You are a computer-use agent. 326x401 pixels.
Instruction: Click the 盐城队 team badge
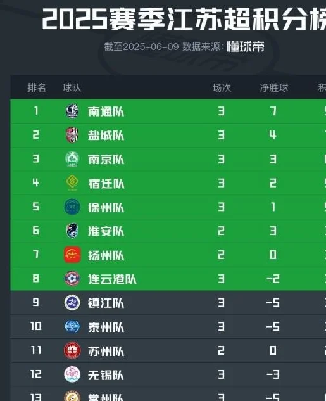tap(72, 135)
